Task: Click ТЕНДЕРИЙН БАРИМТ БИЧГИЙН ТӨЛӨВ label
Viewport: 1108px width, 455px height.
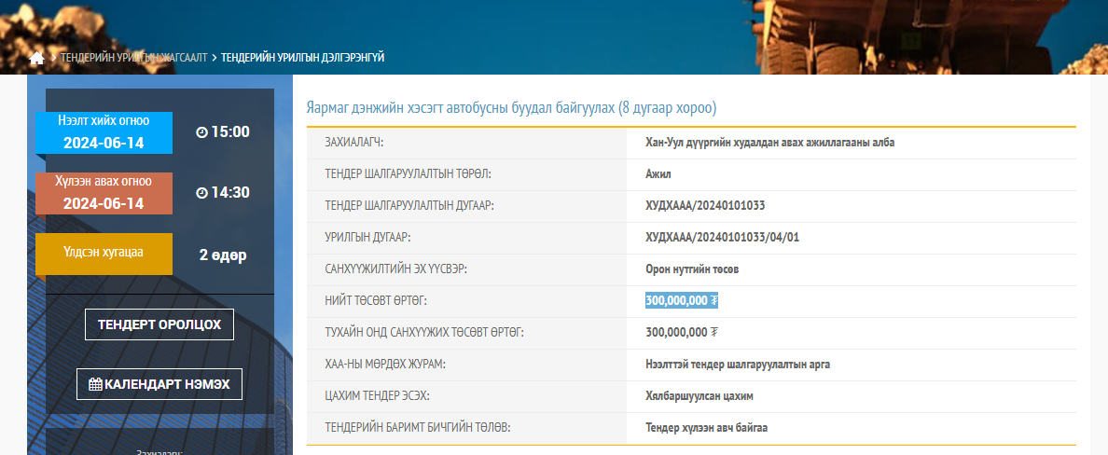Action: click(x=418, y=428)
